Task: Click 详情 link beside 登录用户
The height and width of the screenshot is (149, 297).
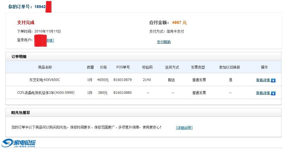Action: point(50,40)
